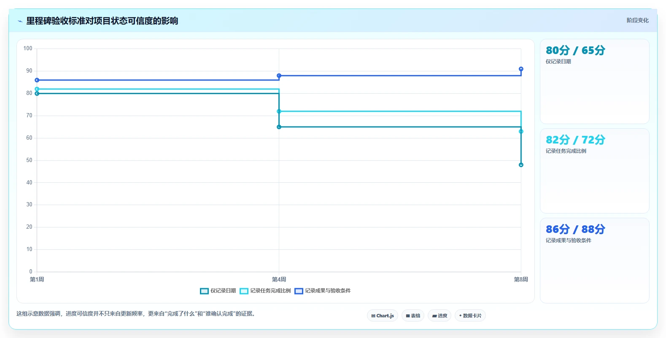Open the 82分 / 72分 data card
The width and height of the screenshot is (666, 338).
coord(594,171)
